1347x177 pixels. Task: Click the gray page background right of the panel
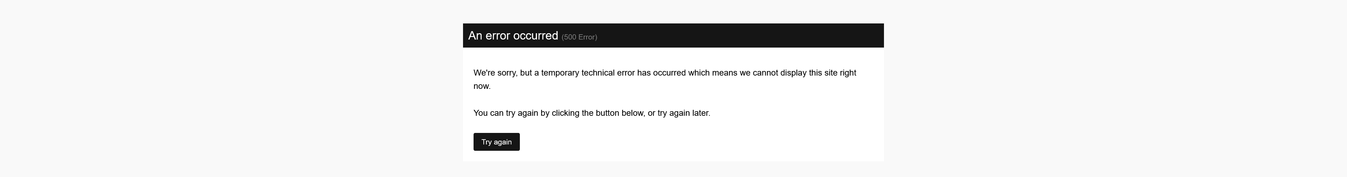pos(1114,89)
